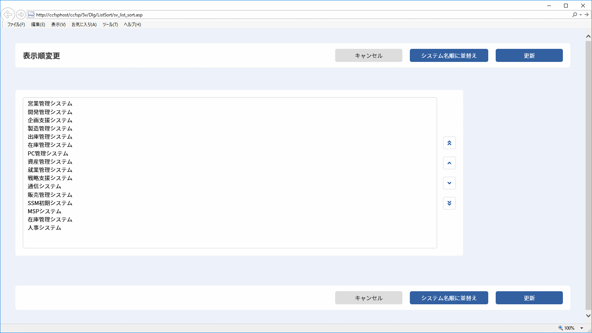The width and height of the screenshot is (592, 333).
Task: Open the ファイル(F) menu
Action: click(16, 25)
